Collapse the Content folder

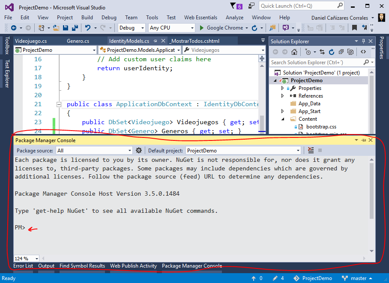tap(283, 119)
